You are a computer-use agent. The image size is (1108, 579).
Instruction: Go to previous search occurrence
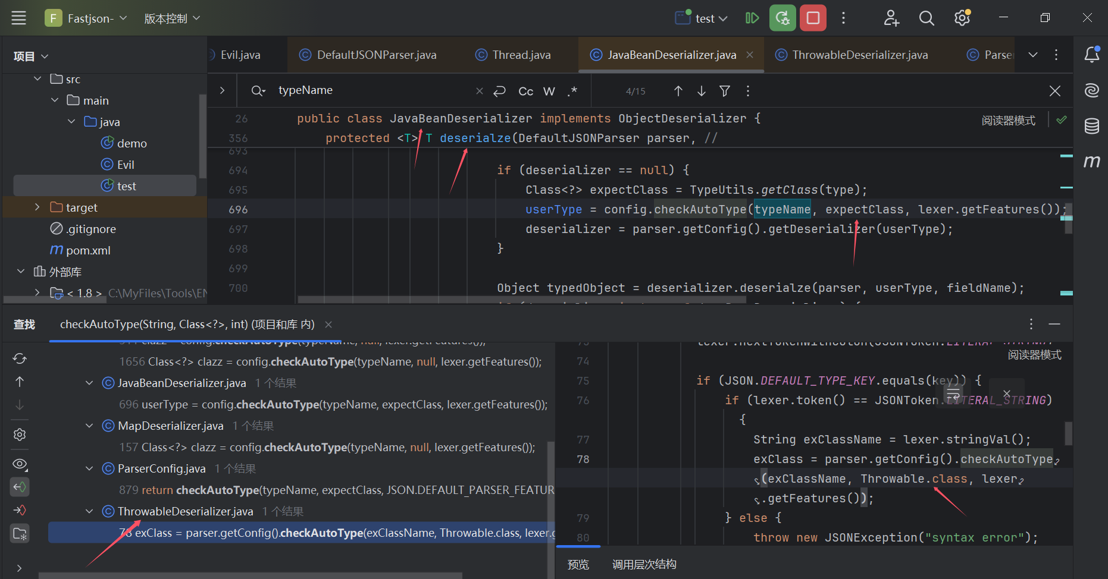tap(678, 91)
